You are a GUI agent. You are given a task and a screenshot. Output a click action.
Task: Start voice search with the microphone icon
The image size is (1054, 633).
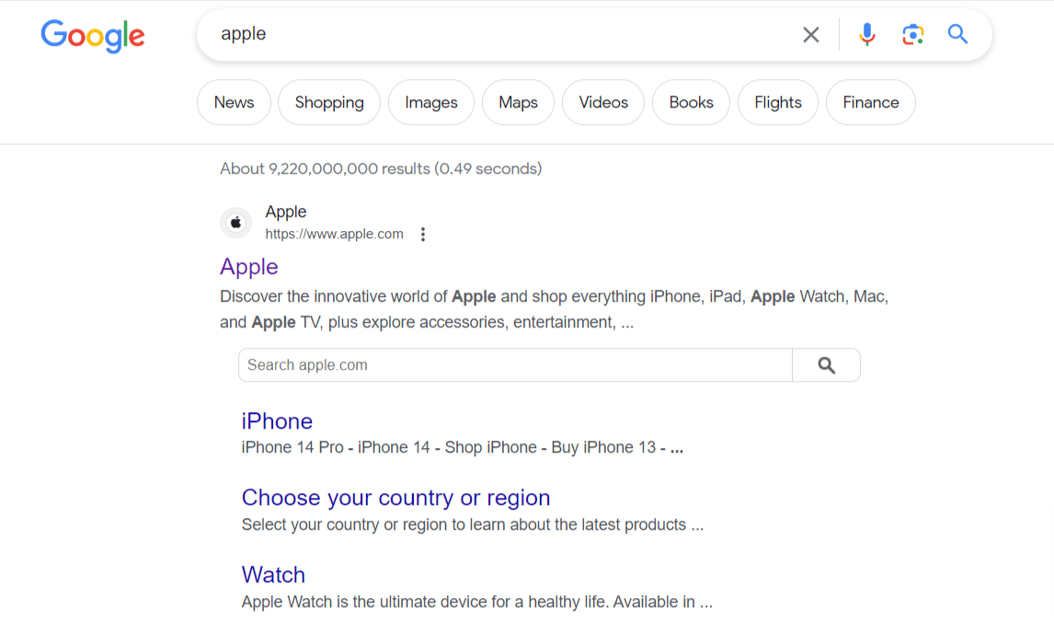point(866,35)
